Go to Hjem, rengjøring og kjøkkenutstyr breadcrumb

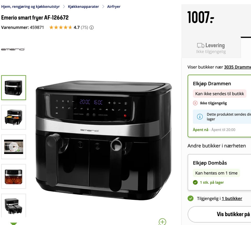(x=30, y=7)
